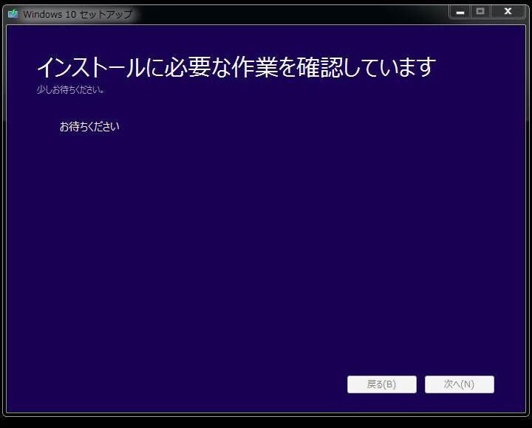The image size is (532, 428).
Task: Click the 戻る(B) back button
Action: pyautogui.click(x=382, y=384)
